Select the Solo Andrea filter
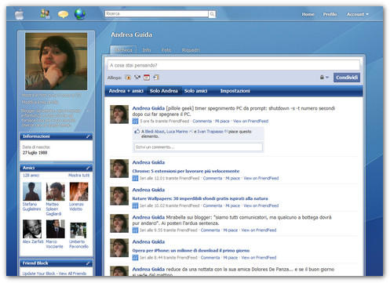 tap(164, 91)
